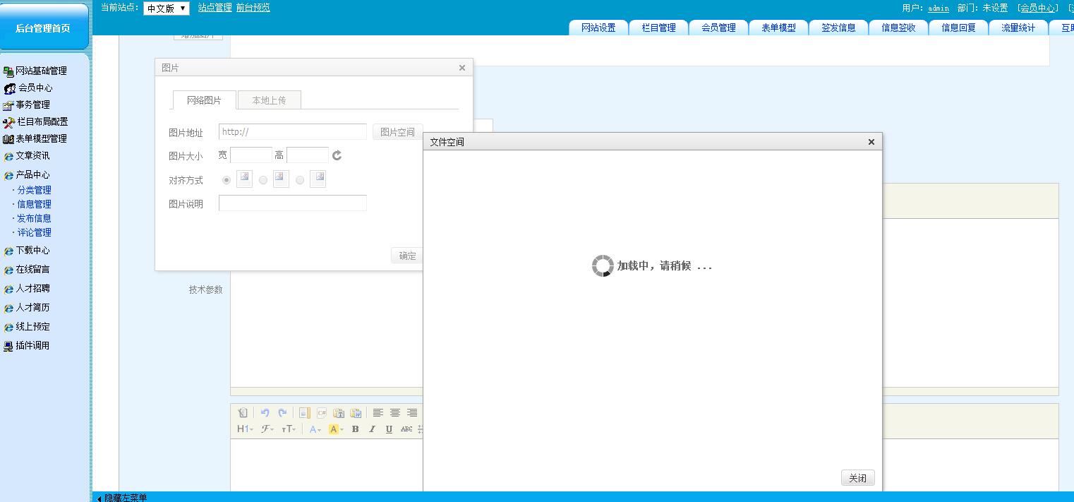
Task: Open the H1 heading dropdown
Action: point(244,429)
